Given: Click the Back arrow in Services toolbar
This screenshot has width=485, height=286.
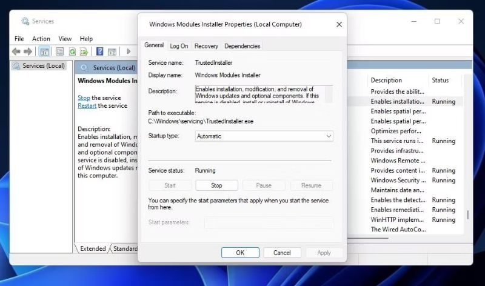Looking at the screenshot, I should (x=16, y=52).
